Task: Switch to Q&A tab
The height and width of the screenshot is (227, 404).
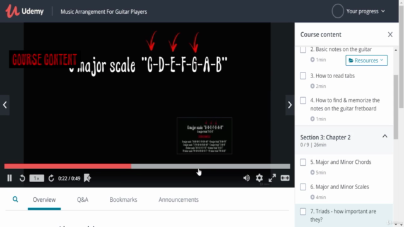Action: tap(83, 200)
